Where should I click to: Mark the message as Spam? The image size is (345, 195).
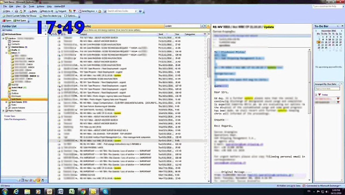[x=7, y=20]
